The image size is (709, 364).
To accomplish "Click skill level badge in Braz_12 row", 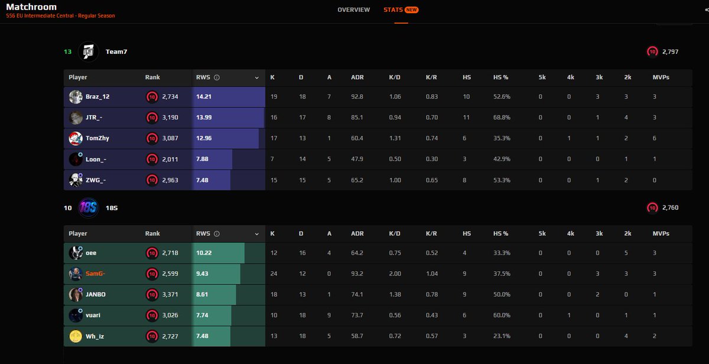I will 152,97.
